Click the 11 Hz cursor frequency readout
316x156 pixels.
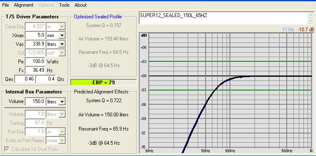click(288, 30)
